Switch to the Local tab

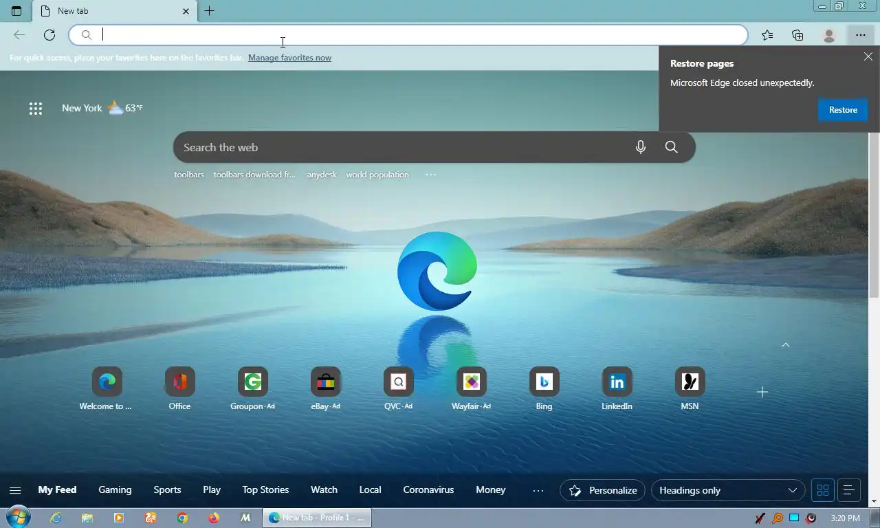click(370, 490)
